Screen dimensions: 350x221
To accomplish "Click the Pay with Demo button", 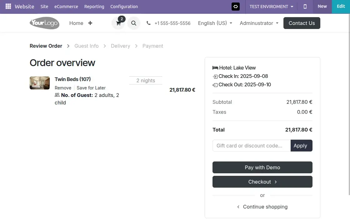I will (x=262, y=167).
